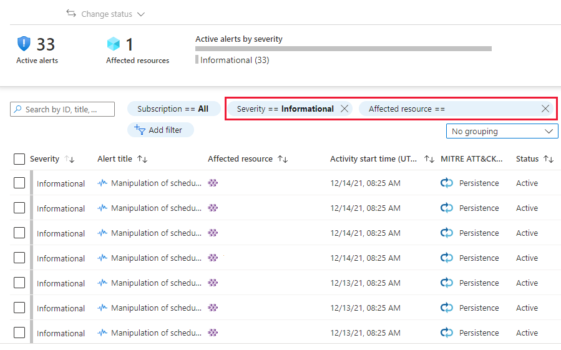
Task: Click the funnel plus icon on Add filter
Action: click(140, 130)
